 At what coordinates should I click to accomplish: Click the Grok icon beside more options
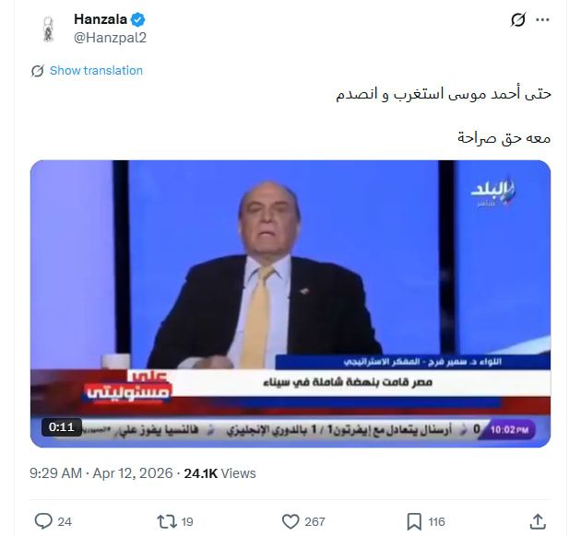517,19
